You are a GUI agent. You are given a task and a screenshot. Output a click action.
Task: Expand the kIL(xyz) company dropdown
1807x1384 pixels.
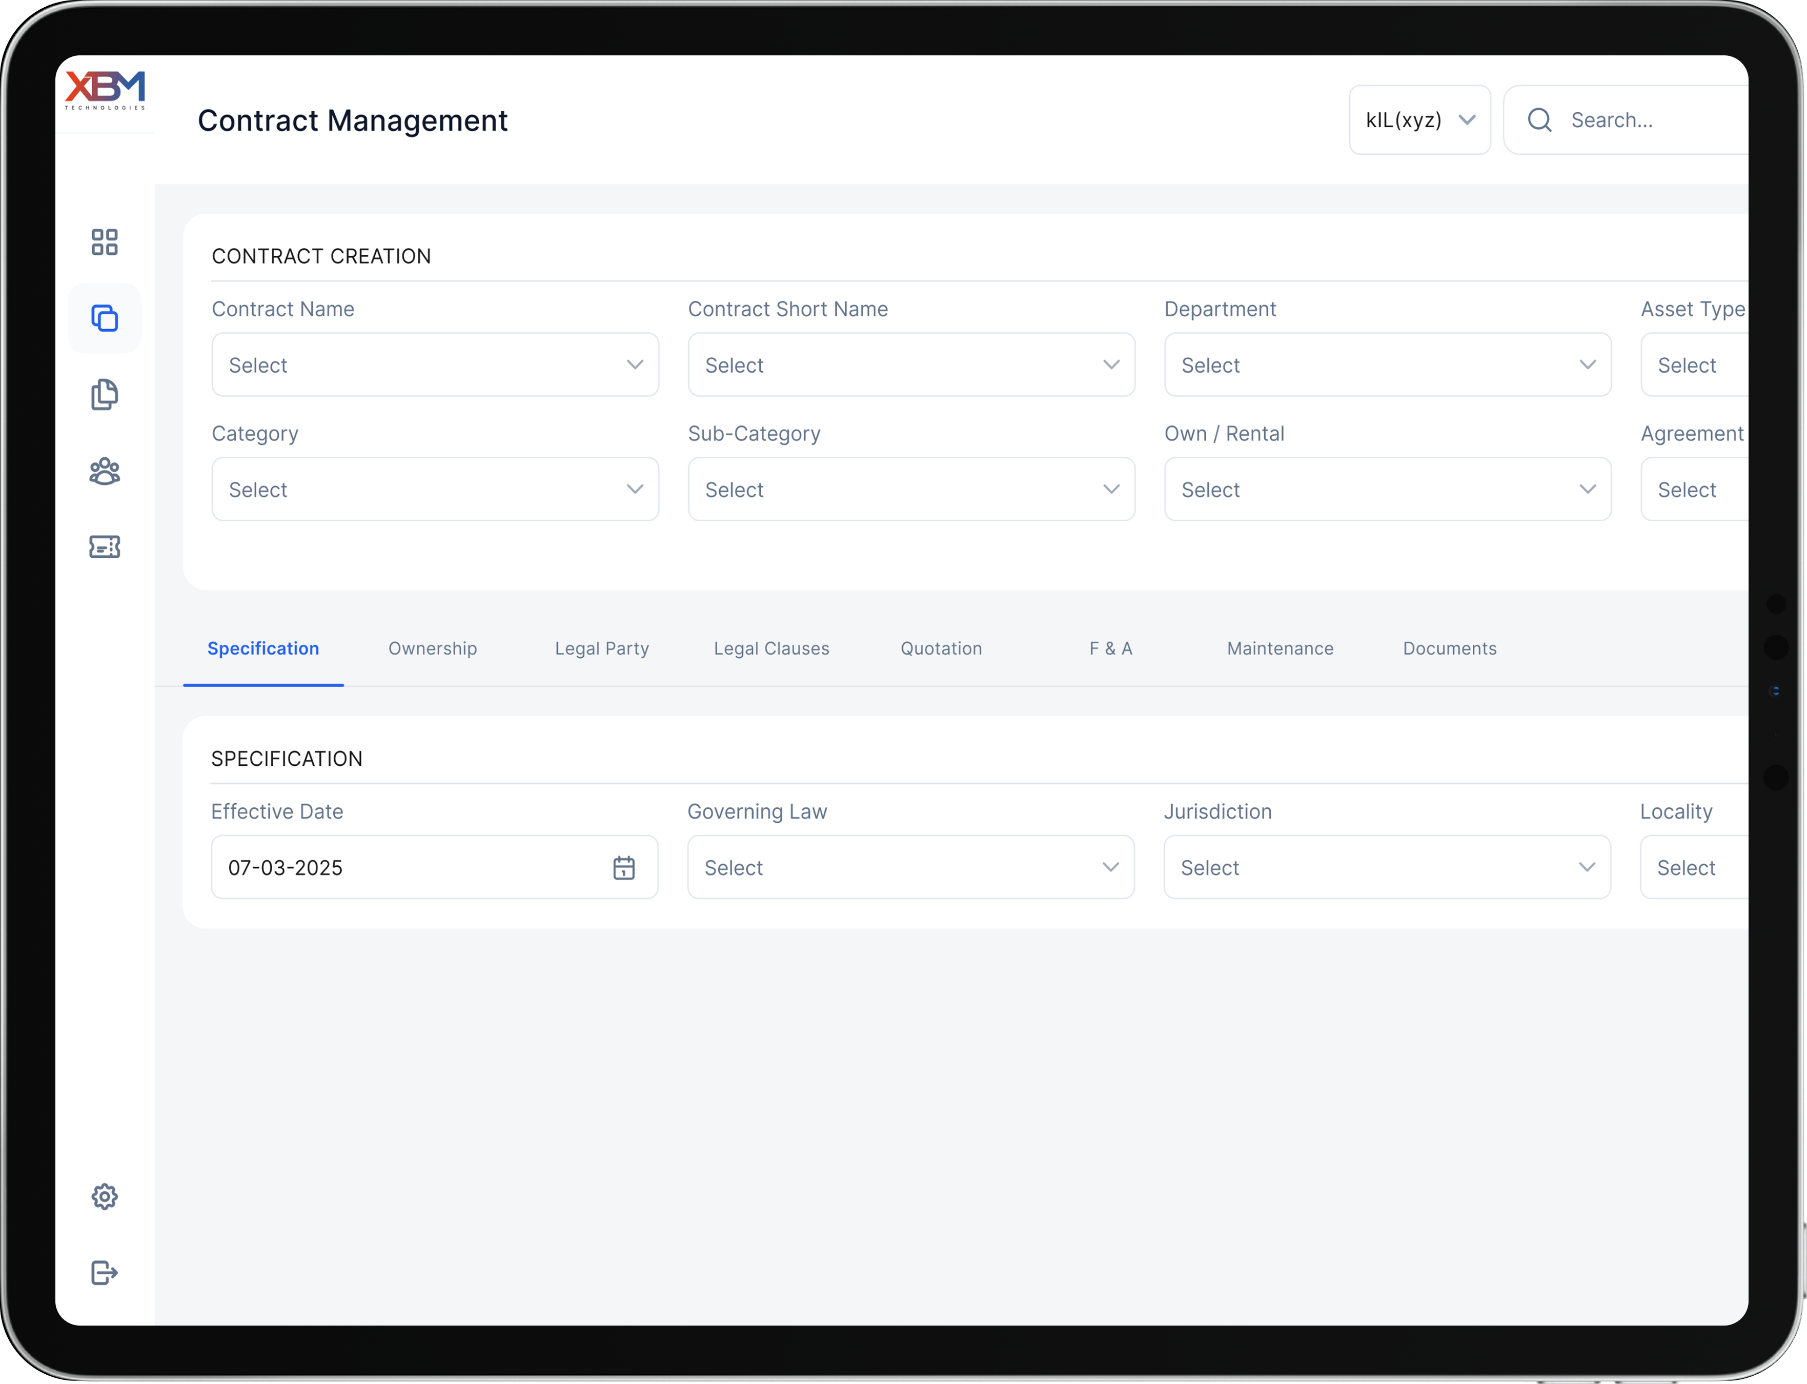(x=1419, y=120)
